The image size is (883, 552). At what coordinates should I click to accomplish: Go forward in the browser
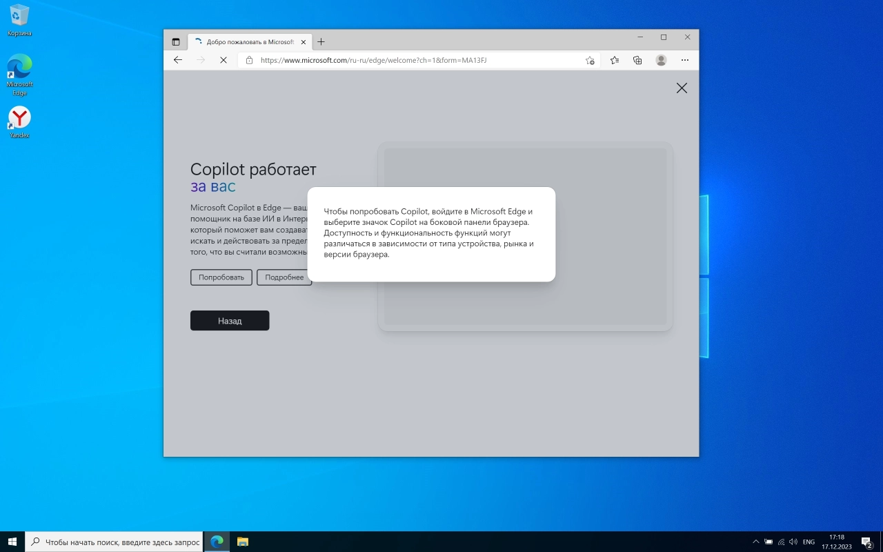[201, 60]
